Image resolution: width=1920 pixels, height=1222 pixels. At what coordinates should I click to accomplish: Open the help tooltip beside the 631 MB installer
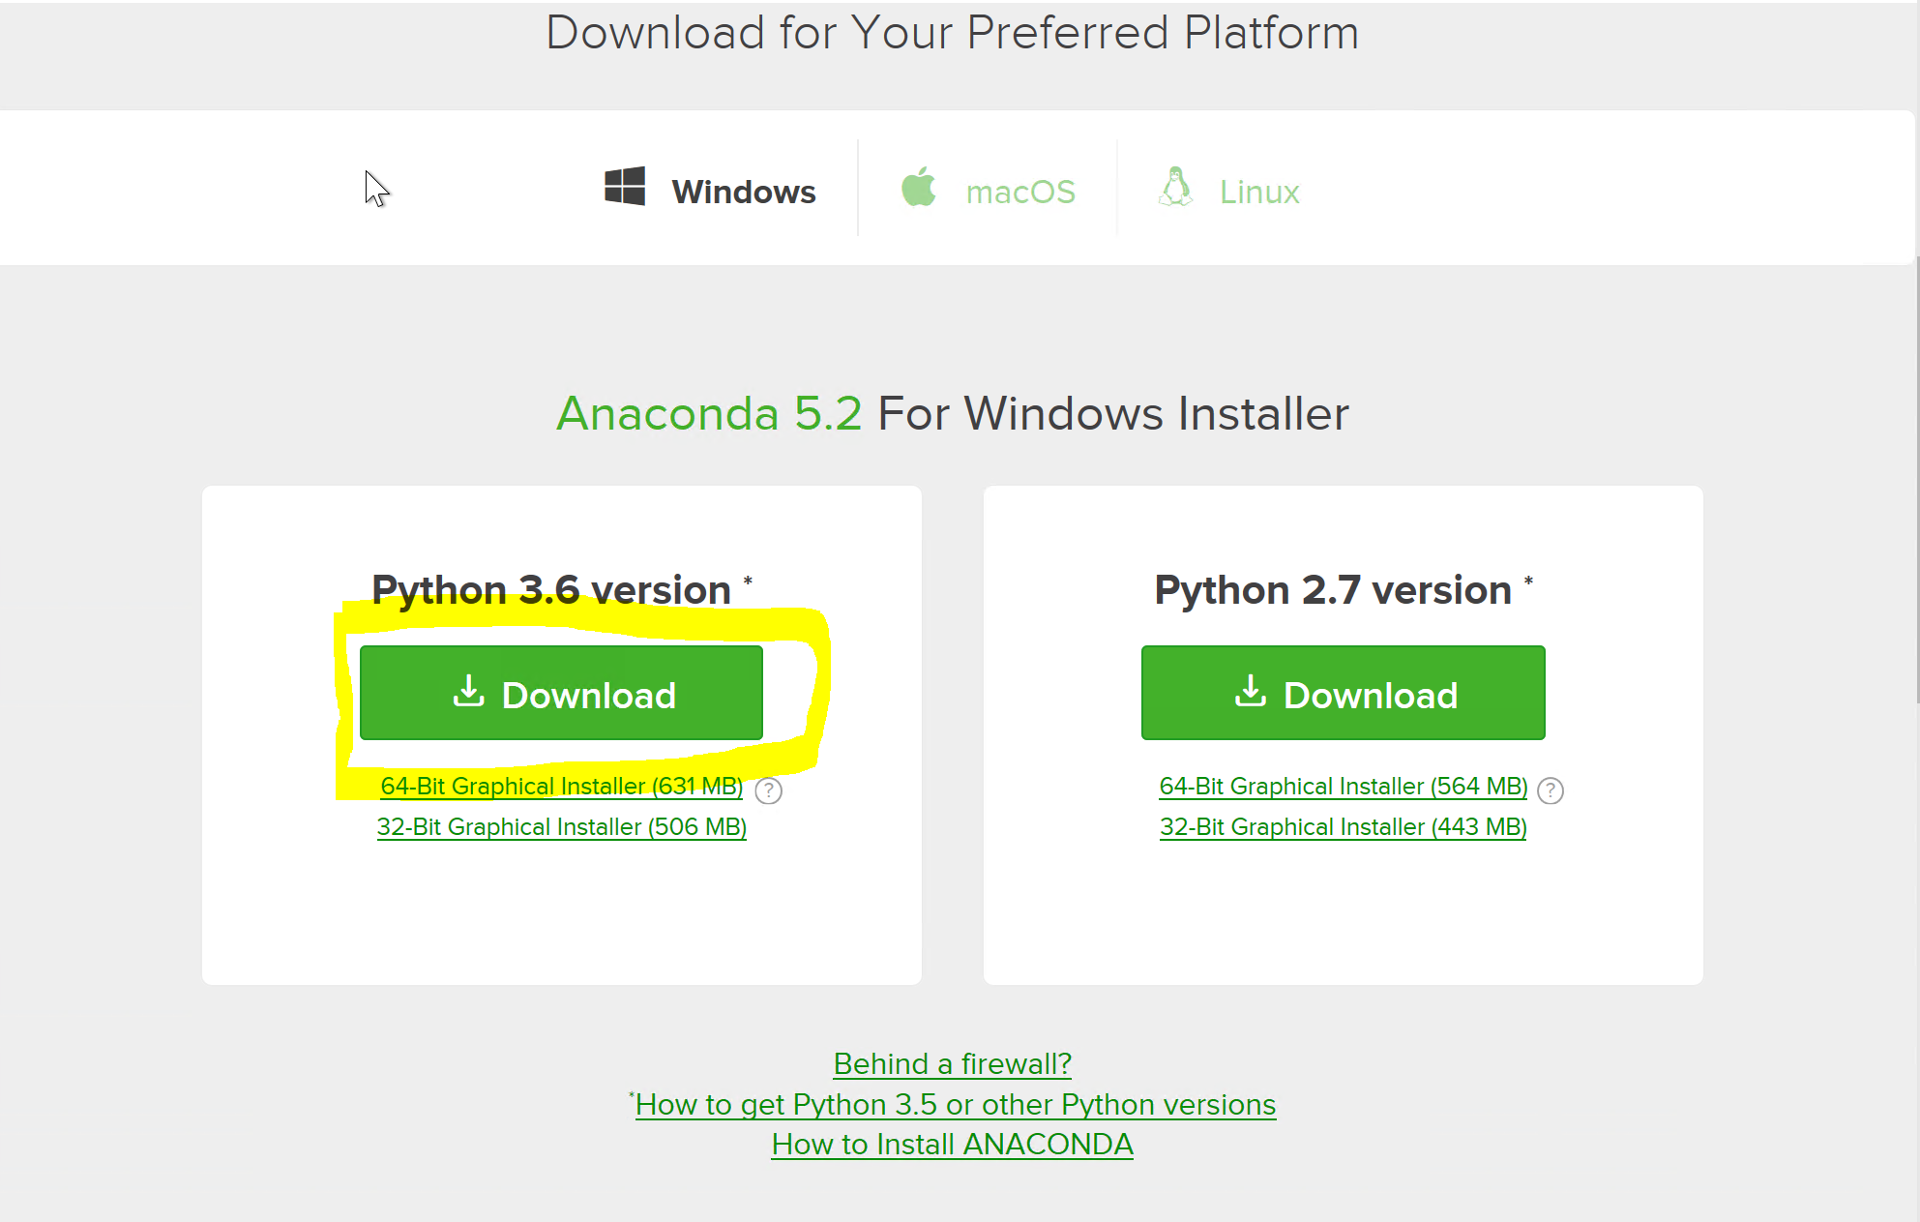767,790
